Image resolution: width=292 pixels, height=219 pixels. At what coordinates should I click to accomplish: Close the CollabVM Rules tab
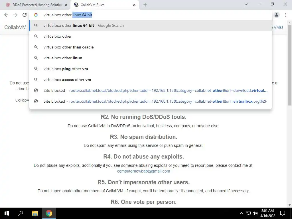pyautogui.click(x=134, y=5)
